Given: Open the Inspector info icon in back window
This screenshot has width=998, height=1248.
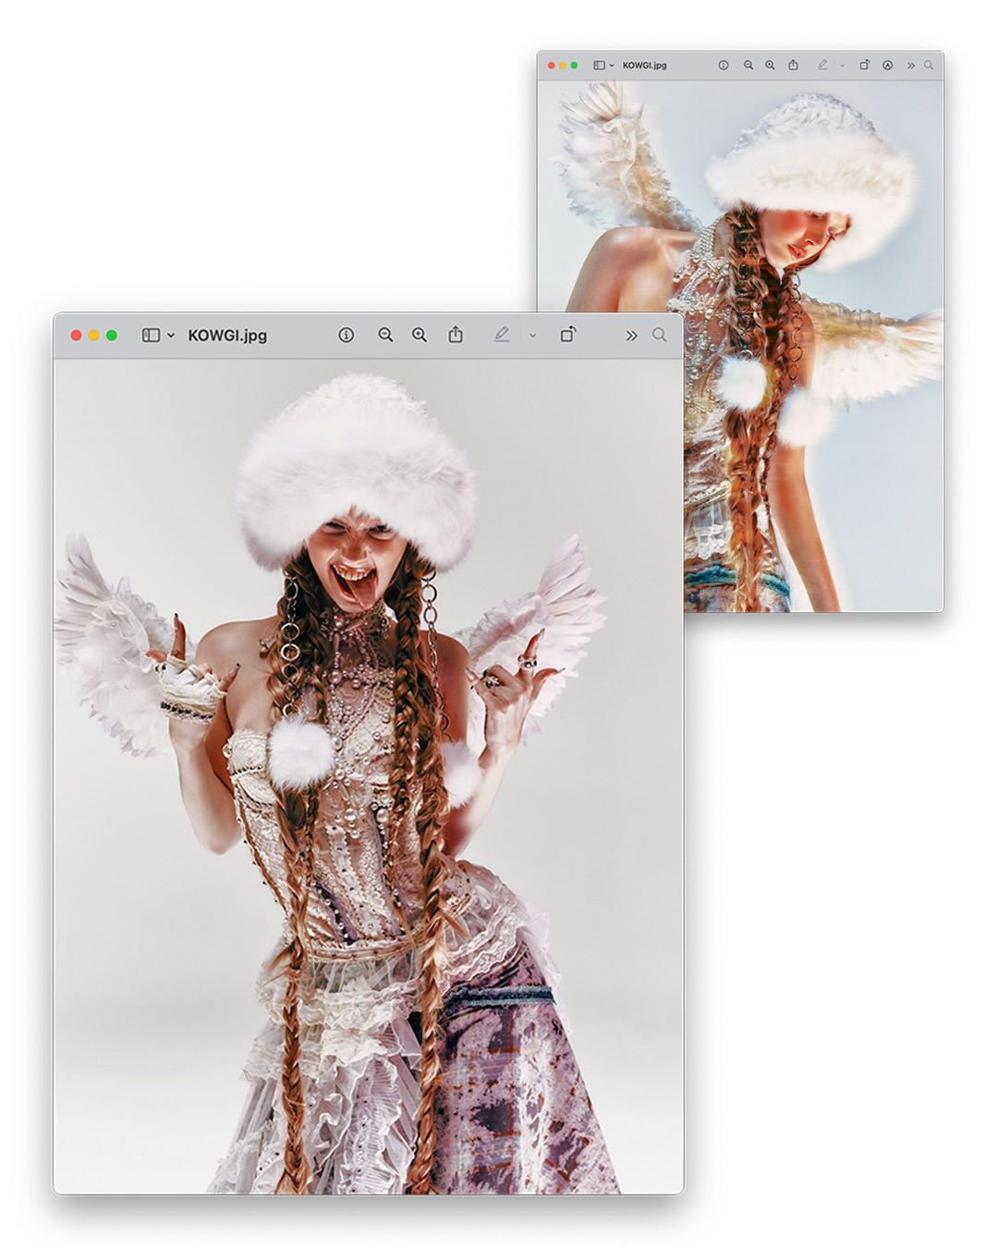Looking at the screenshot, I should (x=724, y=66).
